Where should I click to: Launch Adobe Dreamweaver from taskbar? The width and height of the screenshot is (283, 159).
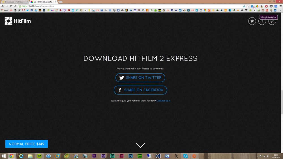[140, 156]
